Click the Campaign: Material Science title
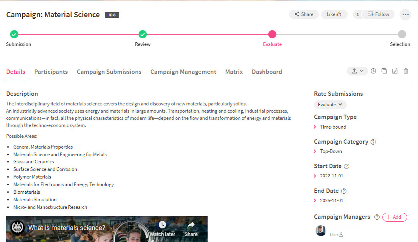Image resolution: width=418 pixels, height=242 pixels. coord(53,15)
